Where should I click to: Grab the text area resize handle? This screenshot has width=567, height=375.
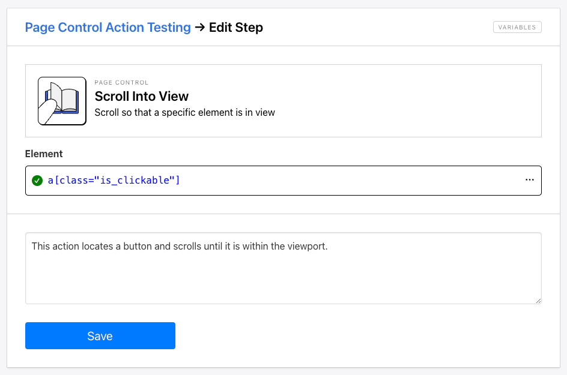538,301
